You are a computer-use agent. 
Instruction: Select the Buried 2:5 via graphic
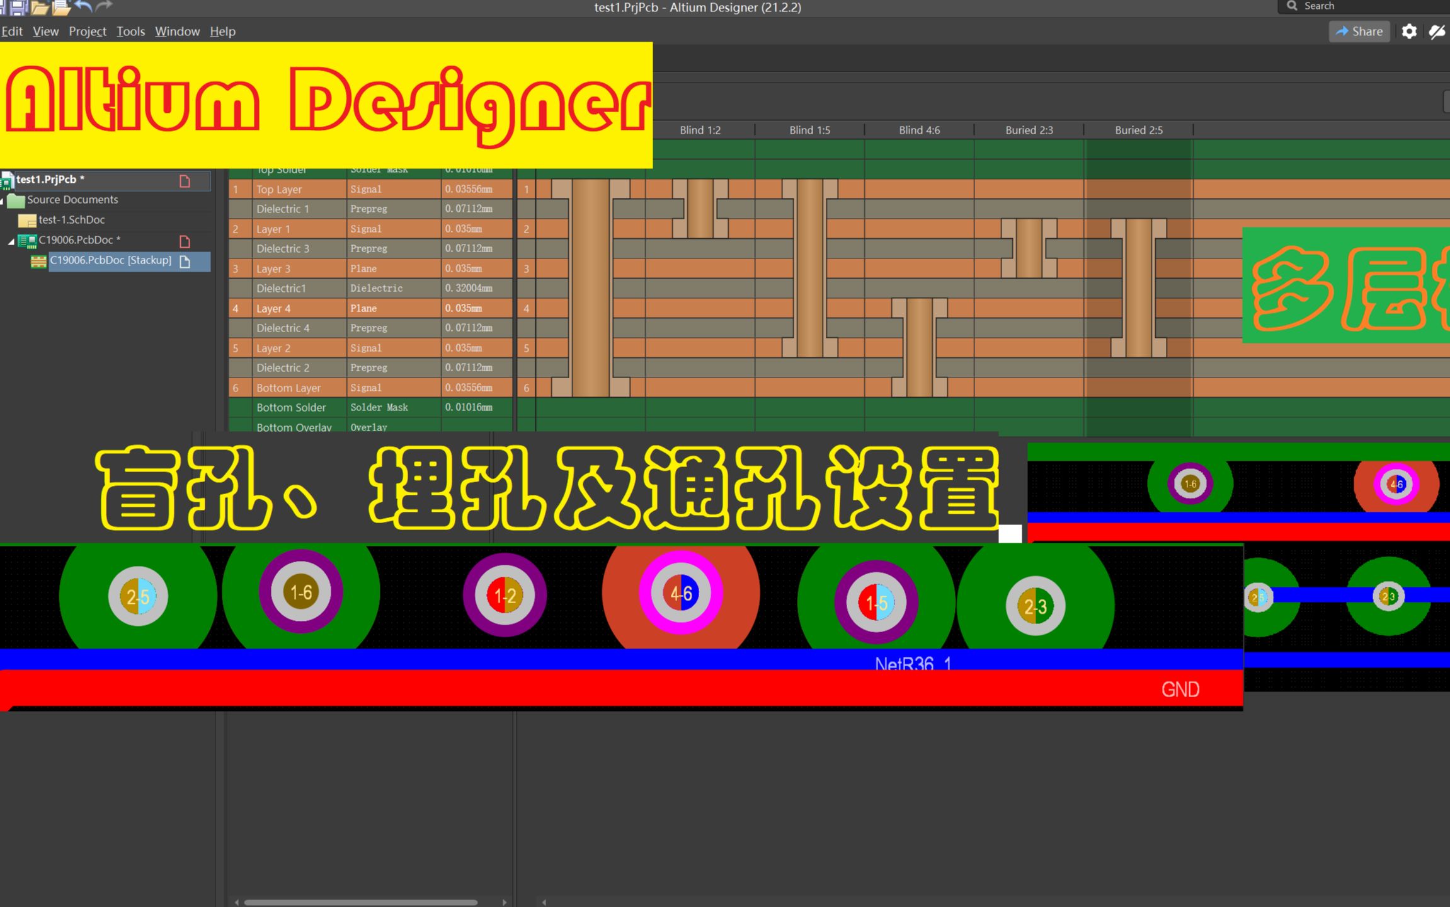pos(1138,288)
